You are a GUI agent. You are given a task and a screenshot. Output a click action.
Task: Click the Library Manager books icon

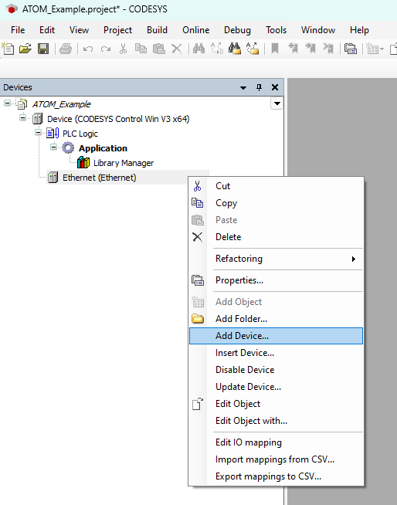[x=83, y=162]
